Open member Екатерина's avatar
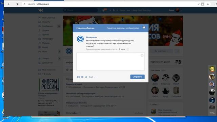 (176, 90)
